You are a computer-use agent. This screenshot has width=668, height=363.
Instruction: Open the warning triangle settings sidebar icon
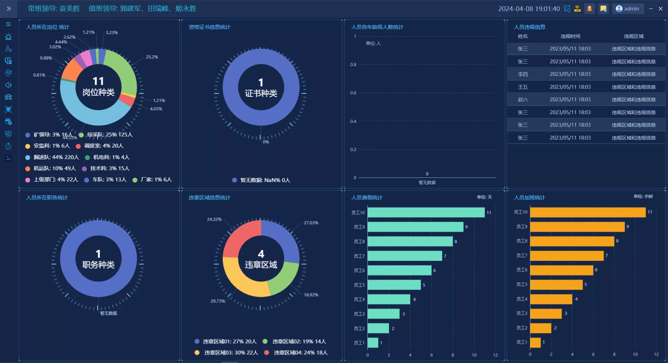(9, 49)
